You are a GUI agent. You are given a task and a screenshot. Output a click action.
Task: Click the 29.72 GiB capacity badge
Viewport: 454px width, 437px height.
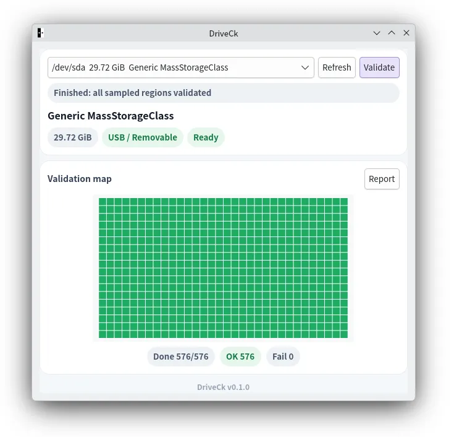click(73, 137)
